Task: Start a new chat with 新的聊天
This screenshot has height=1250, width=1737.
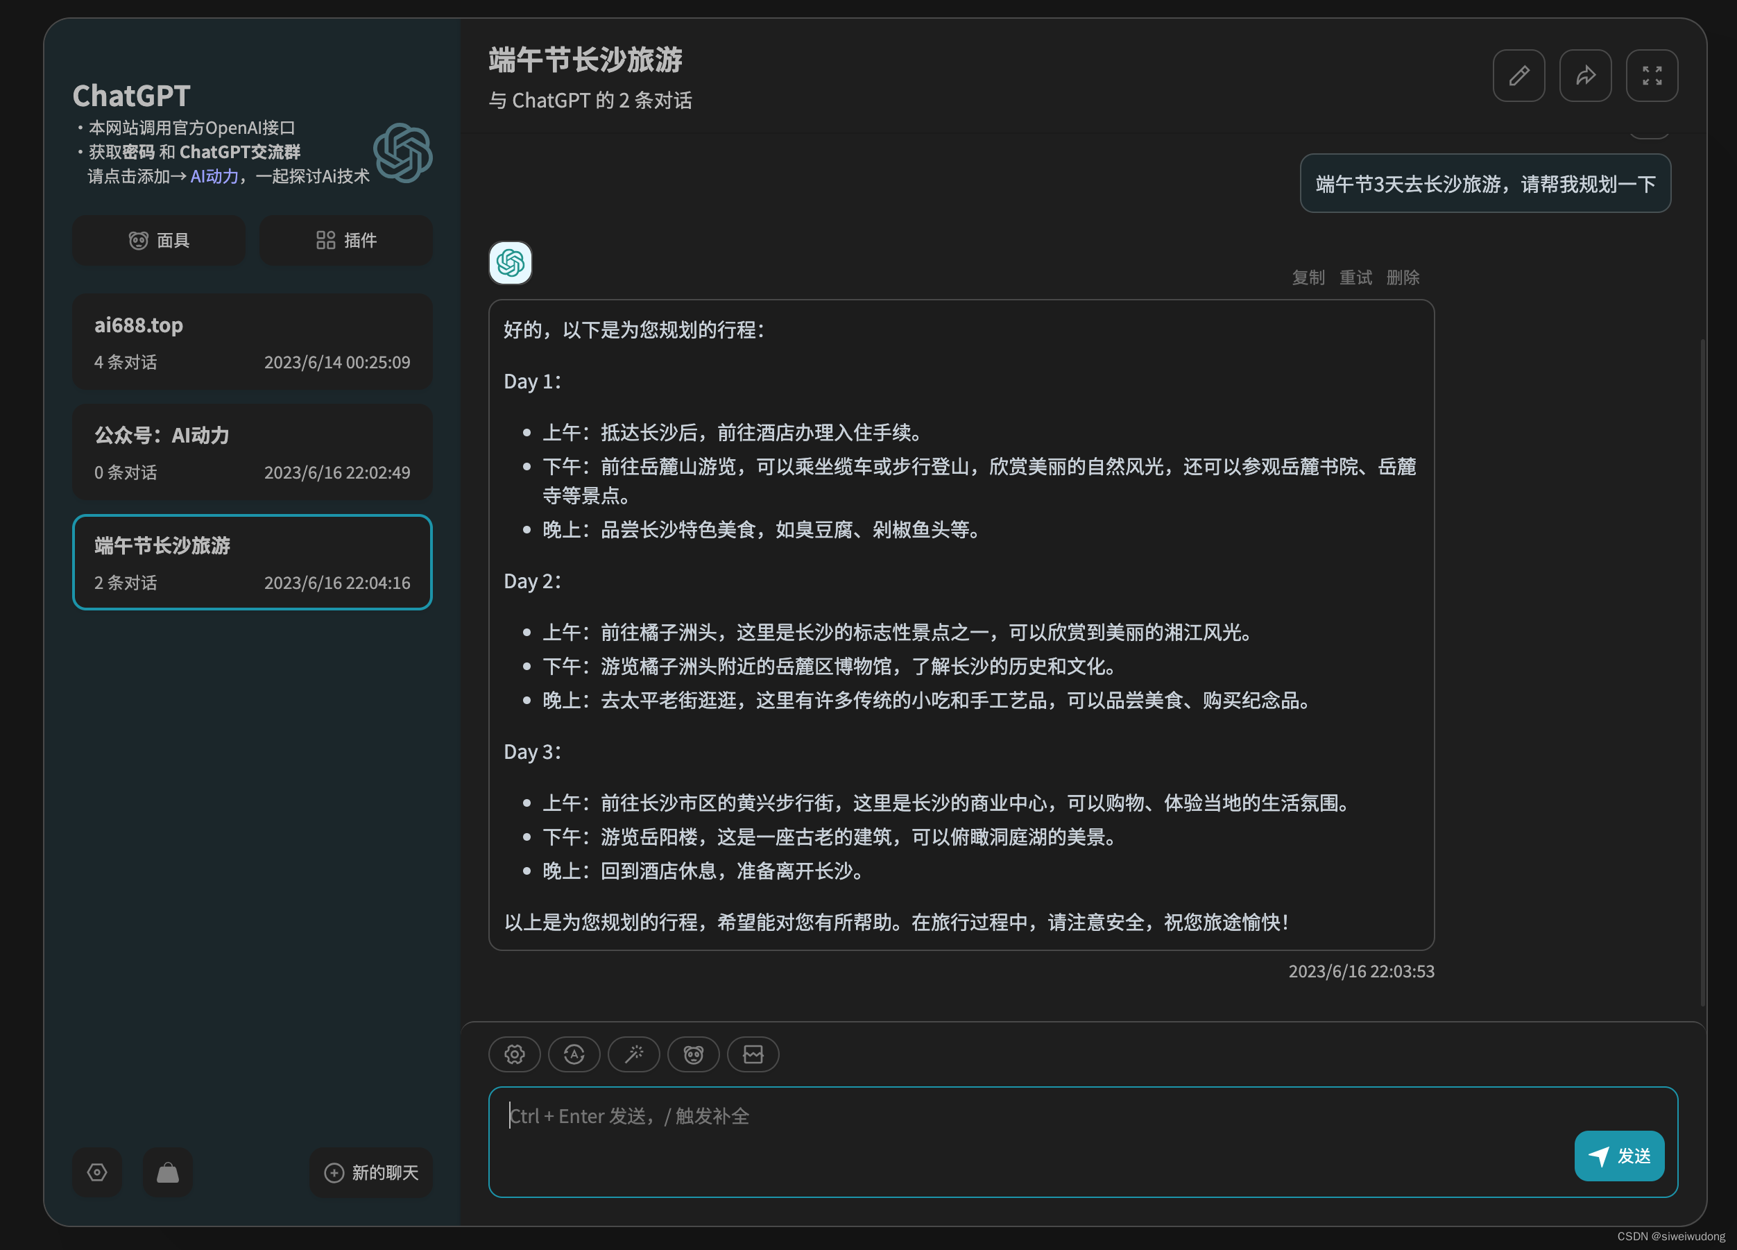Action: (x=371, y=1172)
